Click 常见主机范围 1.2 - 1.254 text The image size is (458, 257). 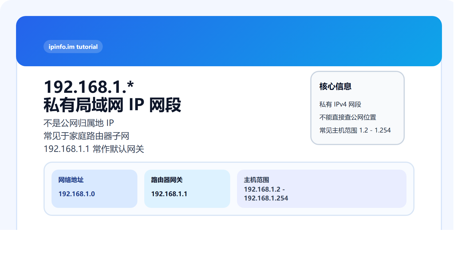tap(355, 130)
